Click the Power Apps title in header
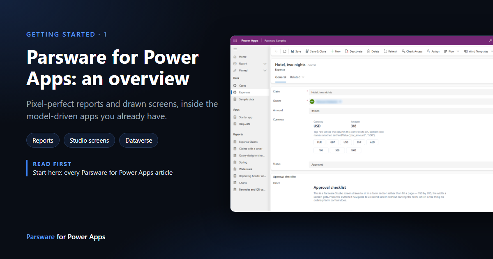The image size is (493, 259). tap(249, 41)
